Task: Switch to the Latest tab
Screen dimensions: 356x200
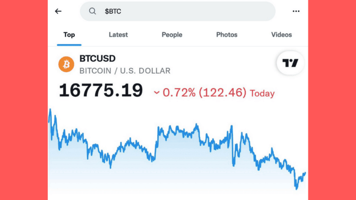Action: [x=118, y=35]
